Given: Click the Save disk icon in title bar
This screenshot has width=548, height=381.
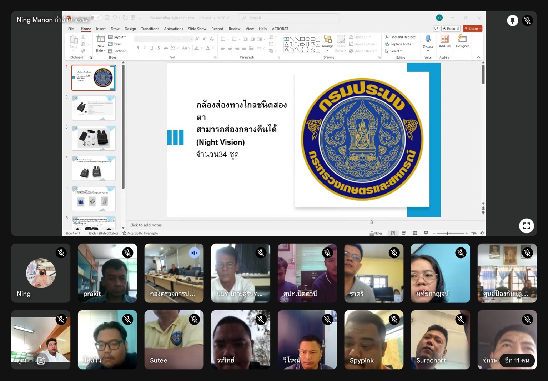Looking at the screenshot, I should point(107,17).
